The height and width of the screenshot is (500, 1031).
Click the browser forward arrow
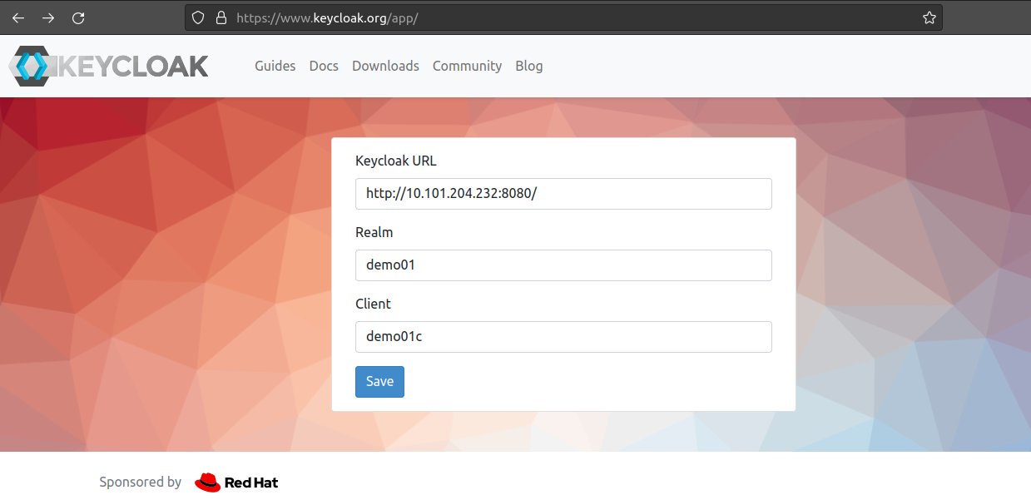click(48, 17)
